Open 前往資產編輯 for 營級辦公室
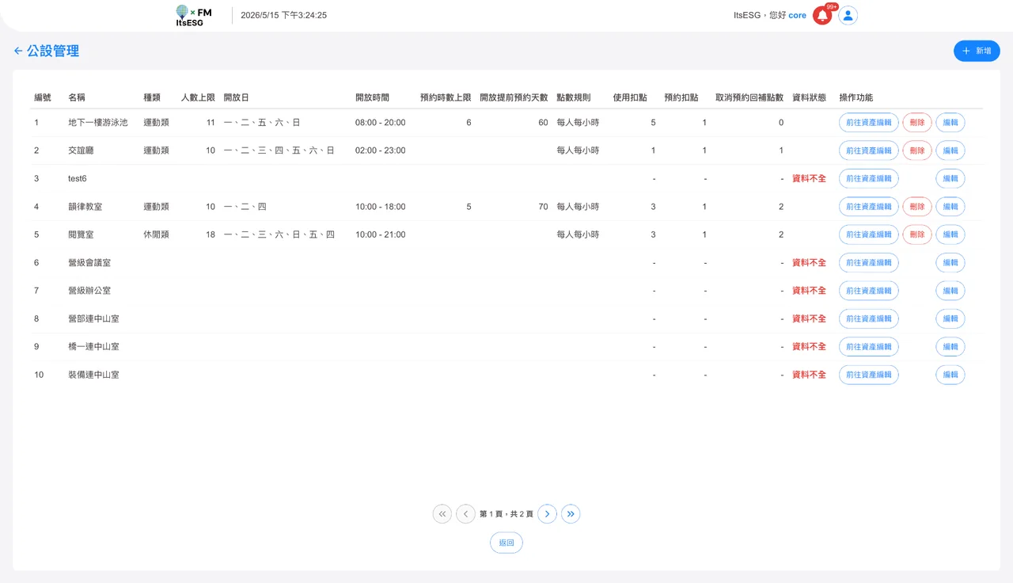 [869, 291]
